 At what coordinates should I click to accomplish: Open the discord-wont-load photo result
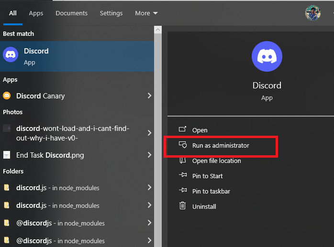click(72, 133)
